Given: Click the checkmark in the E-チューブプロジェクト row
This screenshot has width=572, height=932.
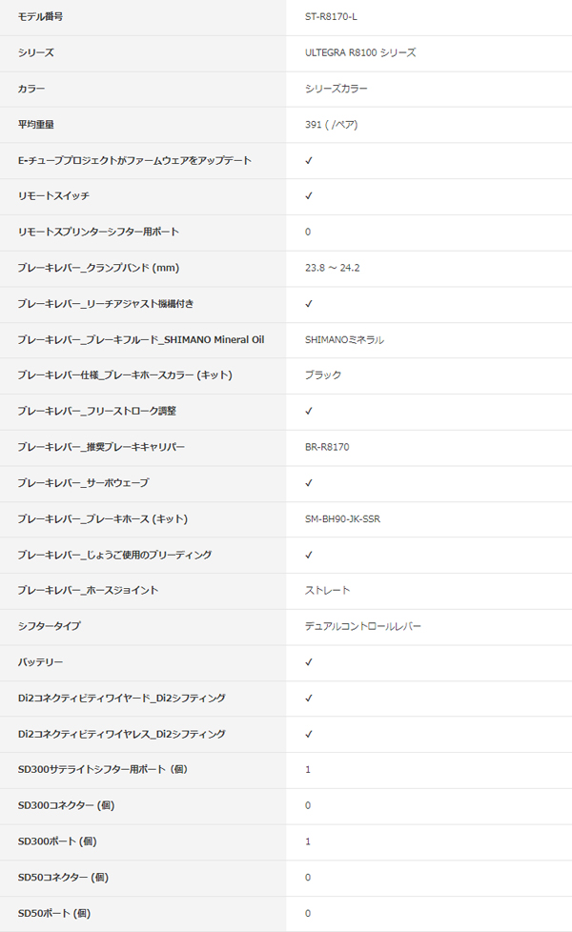Looking at the screenshot, I should 308,160.
